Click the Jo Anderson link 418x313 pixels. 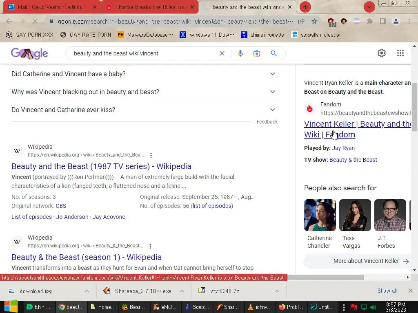click(72, 217)
